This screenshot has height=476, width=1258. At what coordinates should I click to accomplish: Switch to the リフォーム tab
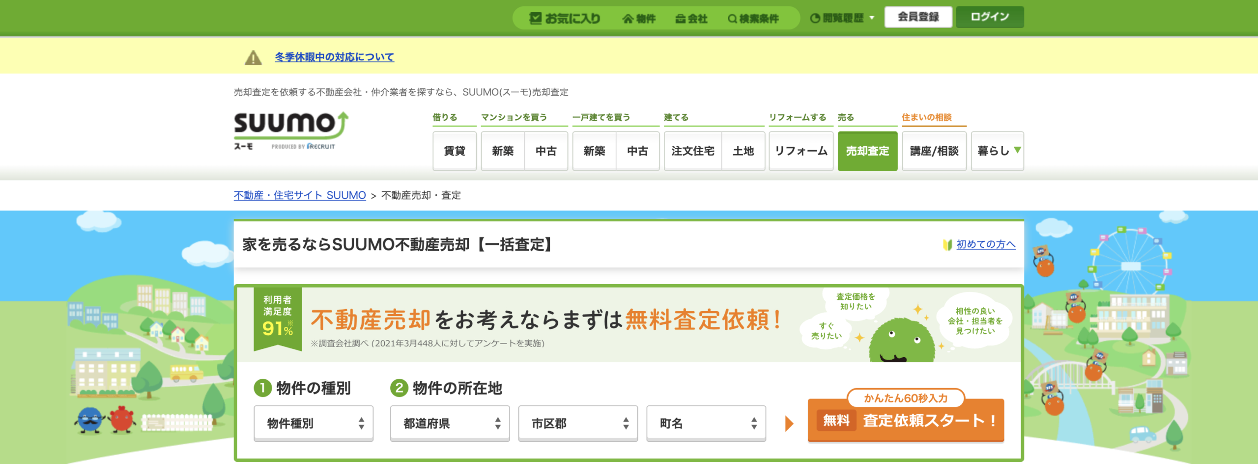tap(801, 151)
